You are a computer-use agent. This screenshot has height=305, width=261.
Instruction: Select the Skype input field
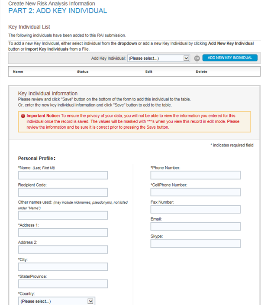click(x=195, y=243)
